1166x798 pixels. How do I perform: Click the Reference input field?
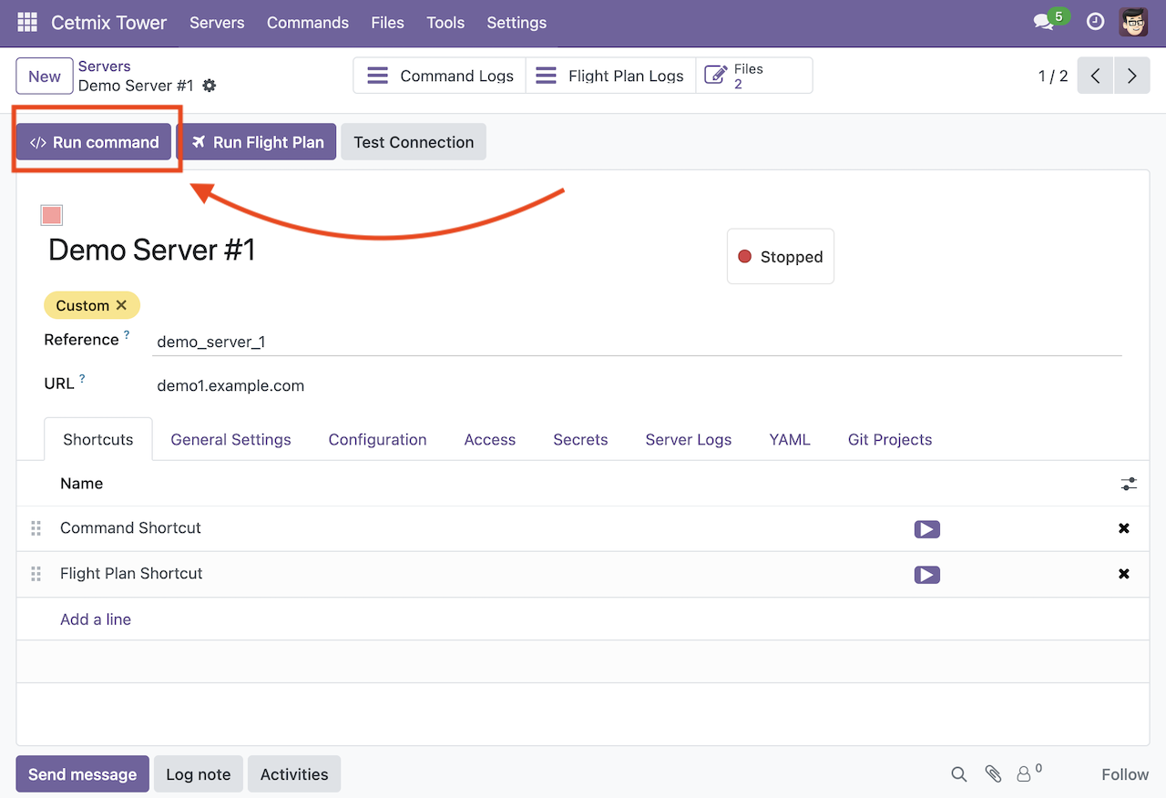tap(638, 343)
